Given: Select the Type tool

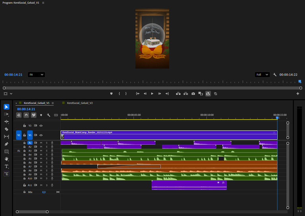Looking at the screenshot, I should pyautogui.click(x=6, y=166).
